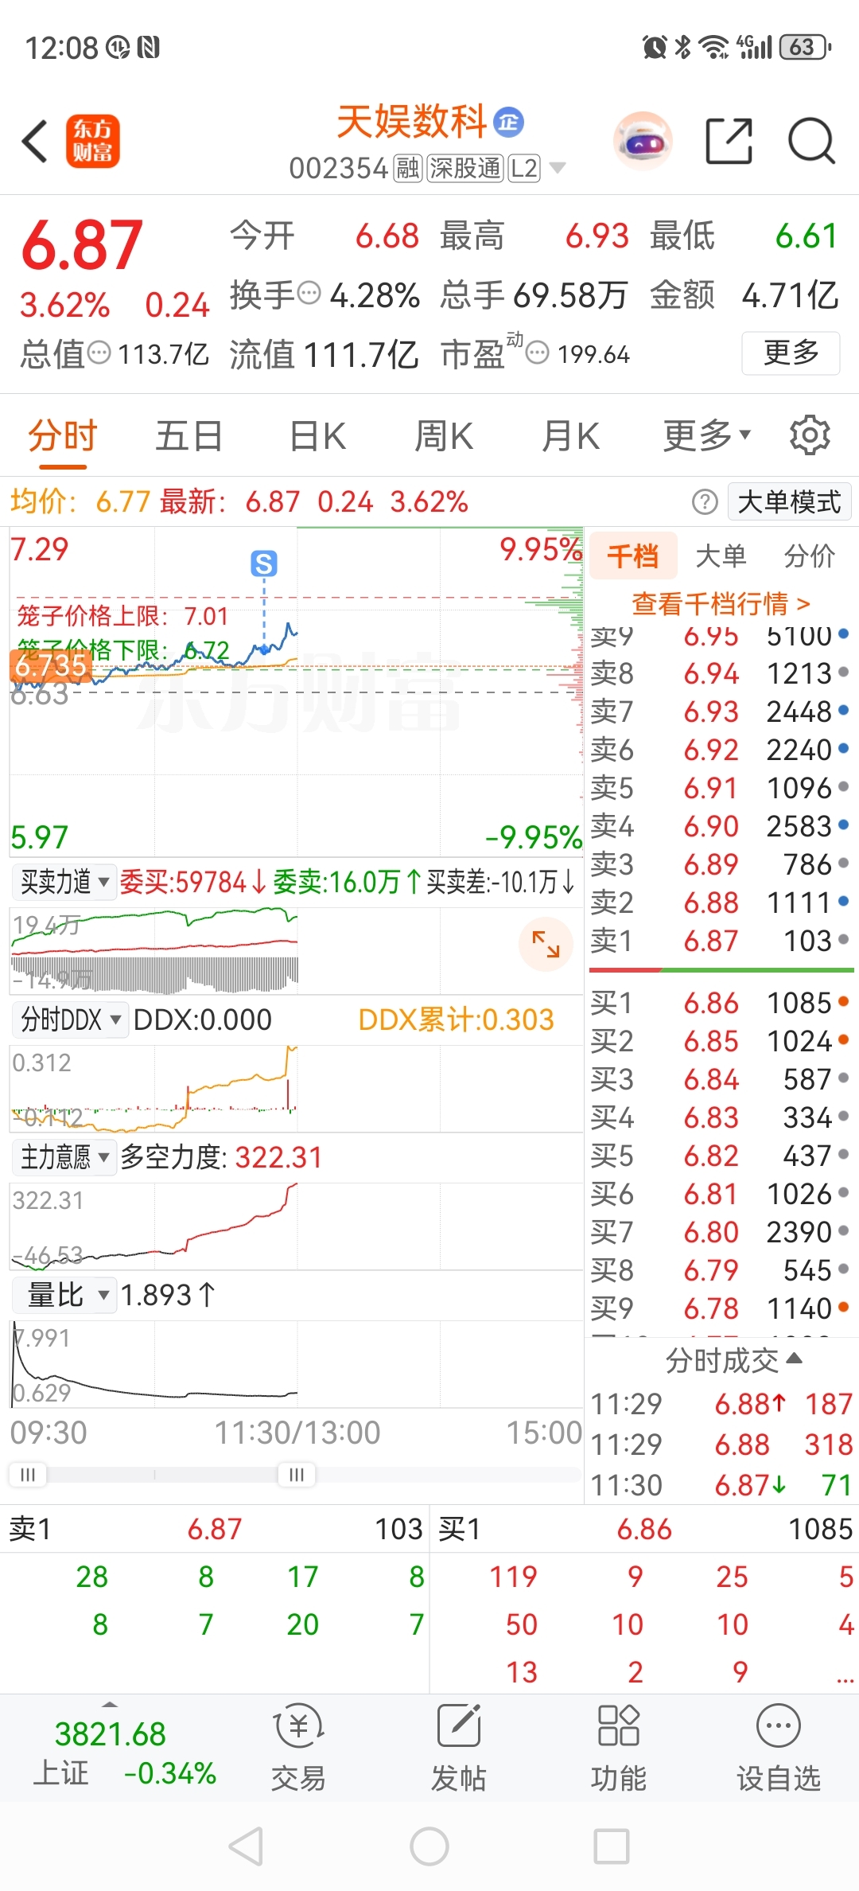Tap the blue S signal marker
Image resolution: width=859 pixels, height=1891 pixels.
click(264, 563)
